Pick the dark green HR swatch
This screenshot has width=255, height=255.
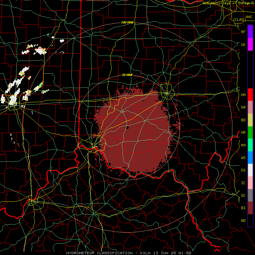pyautogui.click(x=250, y=132)
